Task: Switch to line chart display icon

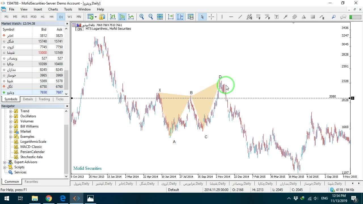Action: [x=131, y=17]
